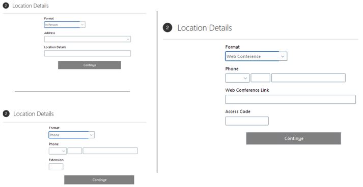Click Continue in the In Person form

click(x=90, y=65)
